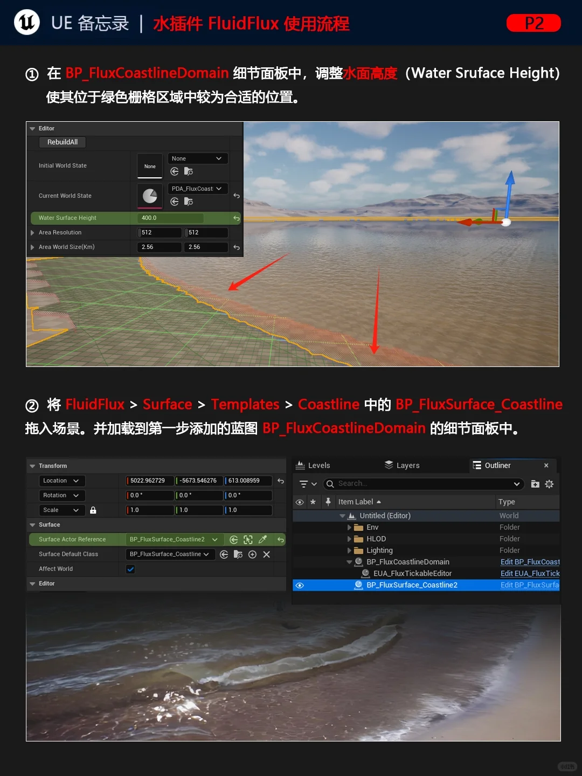Click the unsaved star column header

(x=313, y=502)
